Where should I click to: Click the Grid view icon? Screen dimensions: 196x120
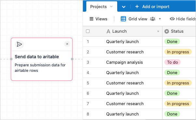123,19
